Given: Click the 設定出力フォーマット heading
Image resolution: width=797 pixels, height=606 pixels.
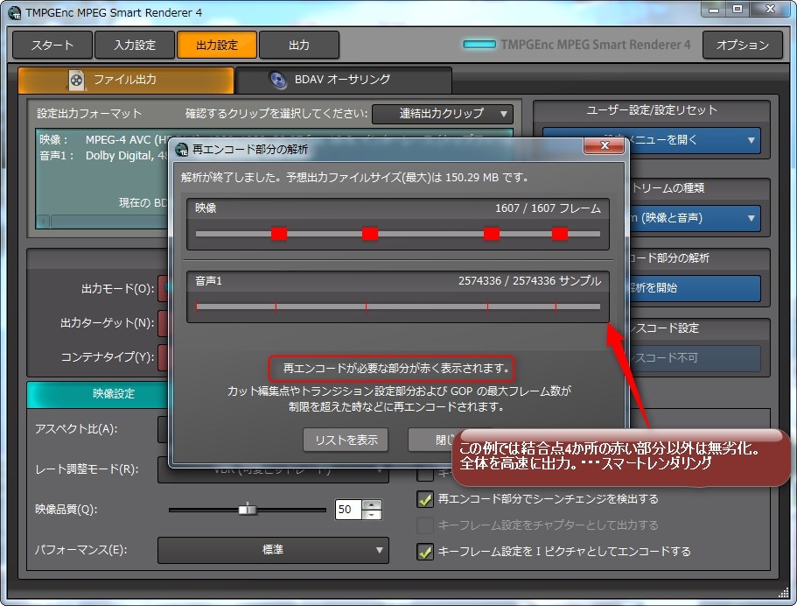Looking at the screenshot, I should 89,114.
